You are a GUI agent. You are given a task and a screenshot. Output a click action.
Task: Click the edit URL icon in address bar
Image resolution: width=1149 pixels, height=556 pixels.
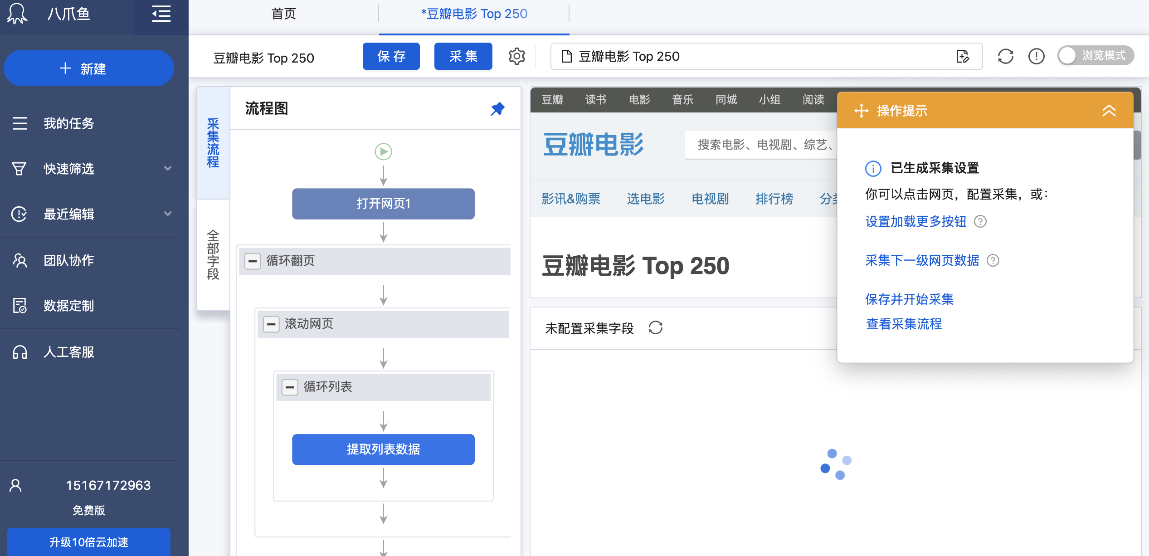[x=962, y=56]
